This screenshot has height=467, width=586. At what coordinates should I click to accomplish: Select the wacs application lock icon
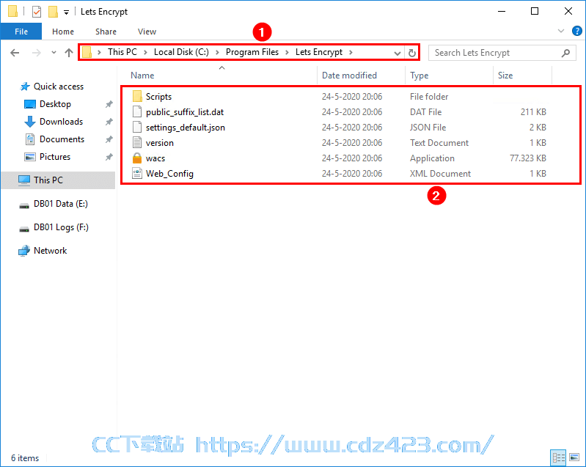pos(137,158)
